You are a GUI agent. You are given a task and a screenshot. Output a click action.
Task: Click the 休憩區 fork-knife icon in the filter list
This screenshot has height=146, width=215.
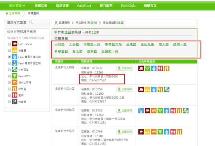[x=15, y=89]
